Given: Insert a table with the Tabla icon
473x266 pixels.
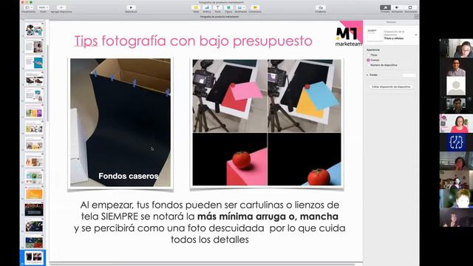Looking at the screenshot, I should point(196,7).
